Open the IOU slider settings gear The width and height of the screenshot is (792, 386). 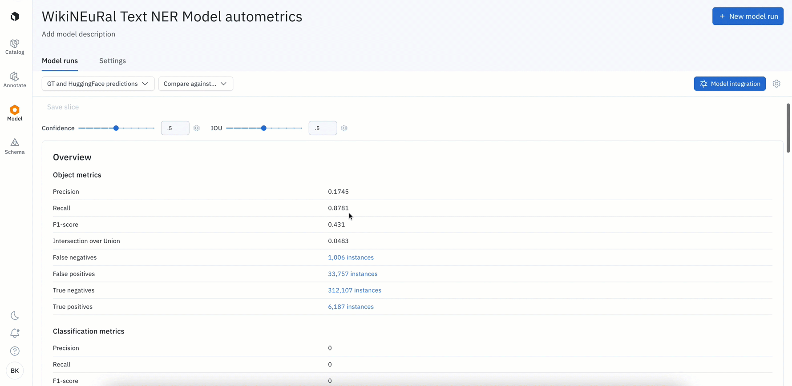tap(344, 128)
